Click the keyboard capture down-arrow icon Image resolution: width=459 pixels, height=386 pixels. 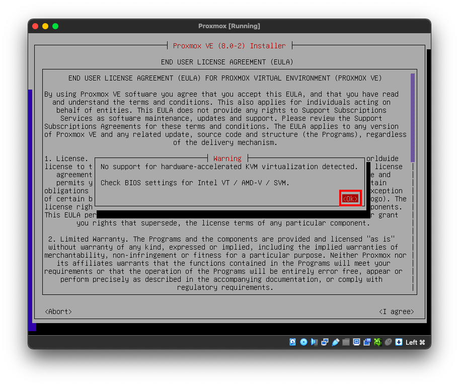399,342
